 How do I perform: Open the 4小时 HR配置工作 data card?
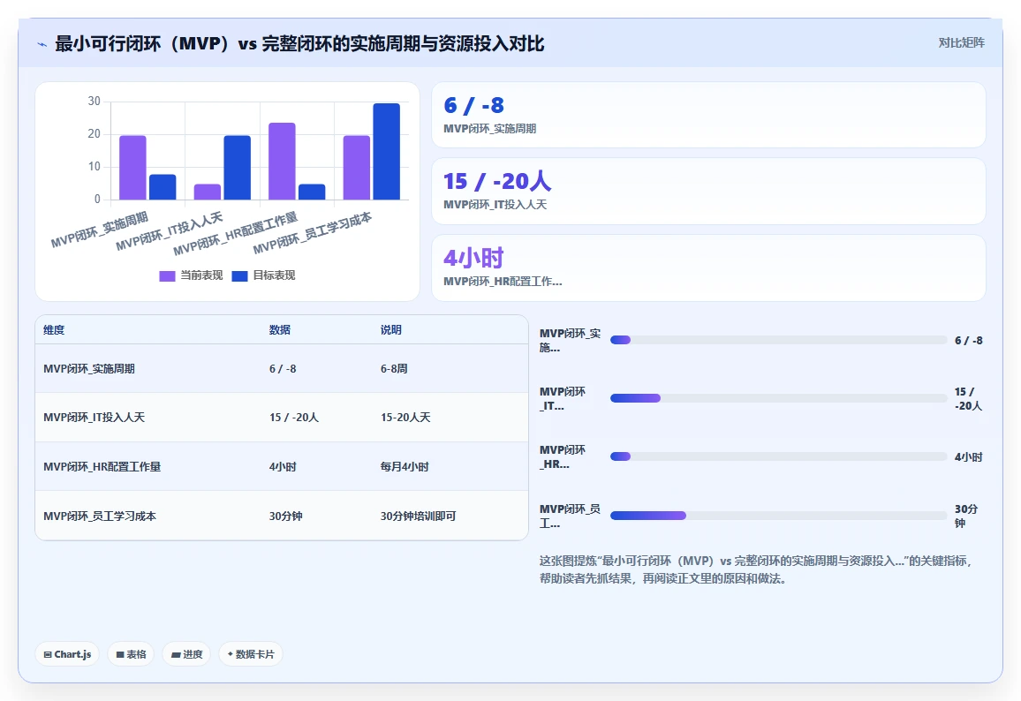(708, 268)
